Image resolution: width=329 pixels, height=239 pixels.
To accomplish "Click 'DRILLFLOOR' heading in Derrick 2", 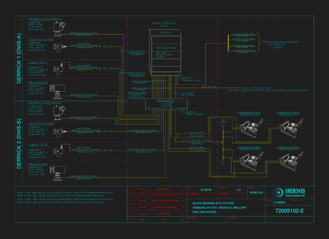I will [38, 164].
